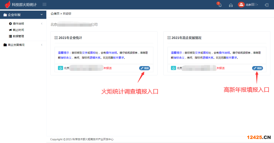Click 首页 in the breadcrumb
The width and height of the screenshot is (274, 143).
pyautogui.click(x=57, y=14)
